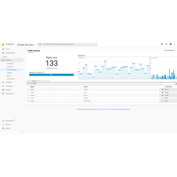Click the (direct) source link
Image resolution: width=177 pixels, height=177 pixels.
coord(86,98)
